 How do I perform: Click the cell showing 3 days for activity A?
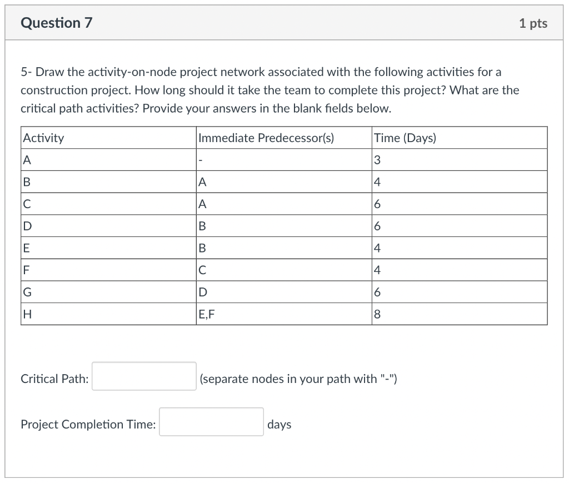pos(377,160)
